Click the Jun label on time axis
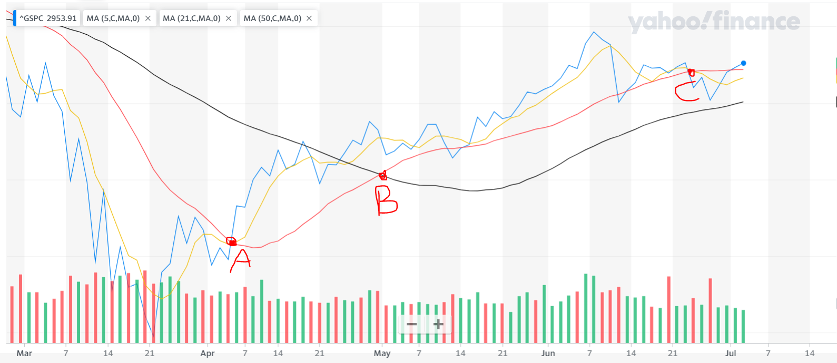This screenshot has height=363, width=837. point(548,354)
